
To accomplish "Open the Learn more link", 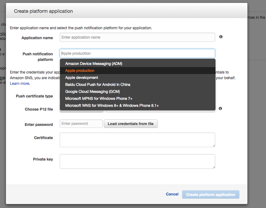I will (19, 83).
